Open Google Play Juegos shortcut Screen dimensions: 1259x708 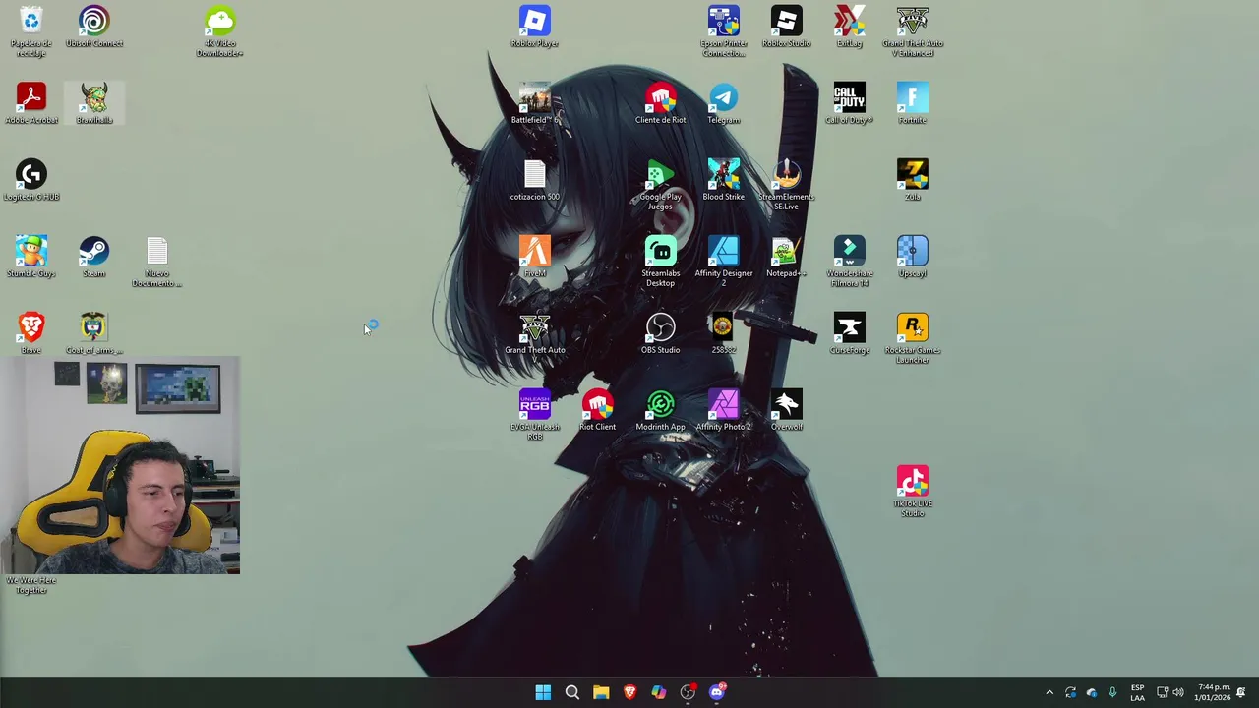tap(661, 185)
